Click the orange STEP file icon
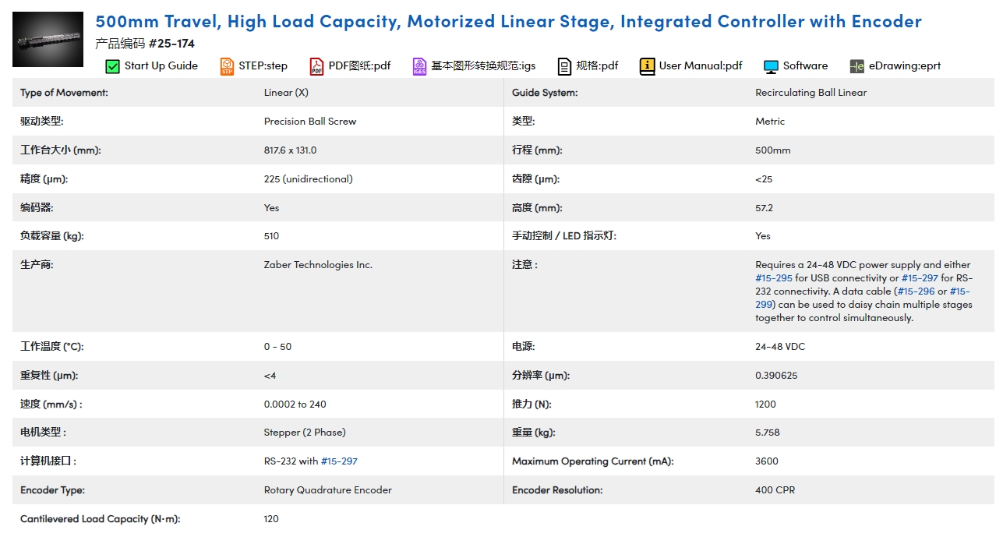1003x537 pixels. (227, 66)
